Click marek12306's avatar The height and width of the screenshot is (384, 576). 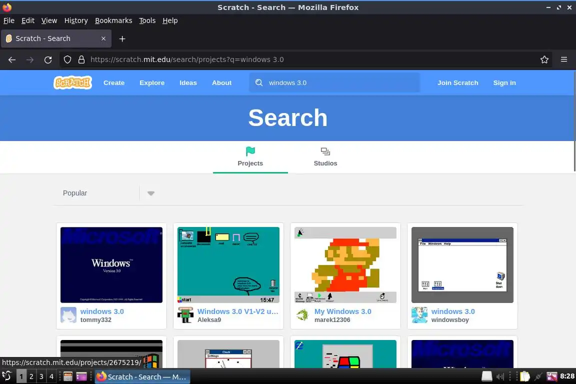pos(302,315)
